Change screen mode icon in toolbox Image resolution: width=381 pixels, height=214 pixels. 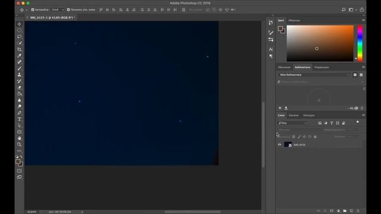[x=19, y=177]
